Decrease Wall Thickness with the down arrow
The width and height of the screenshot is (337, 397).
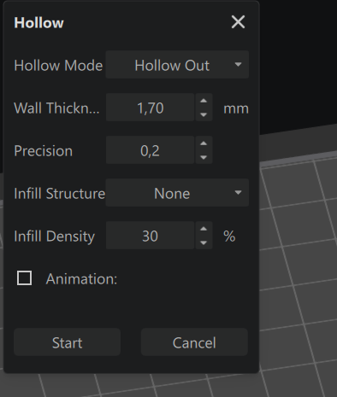point(204,114)
